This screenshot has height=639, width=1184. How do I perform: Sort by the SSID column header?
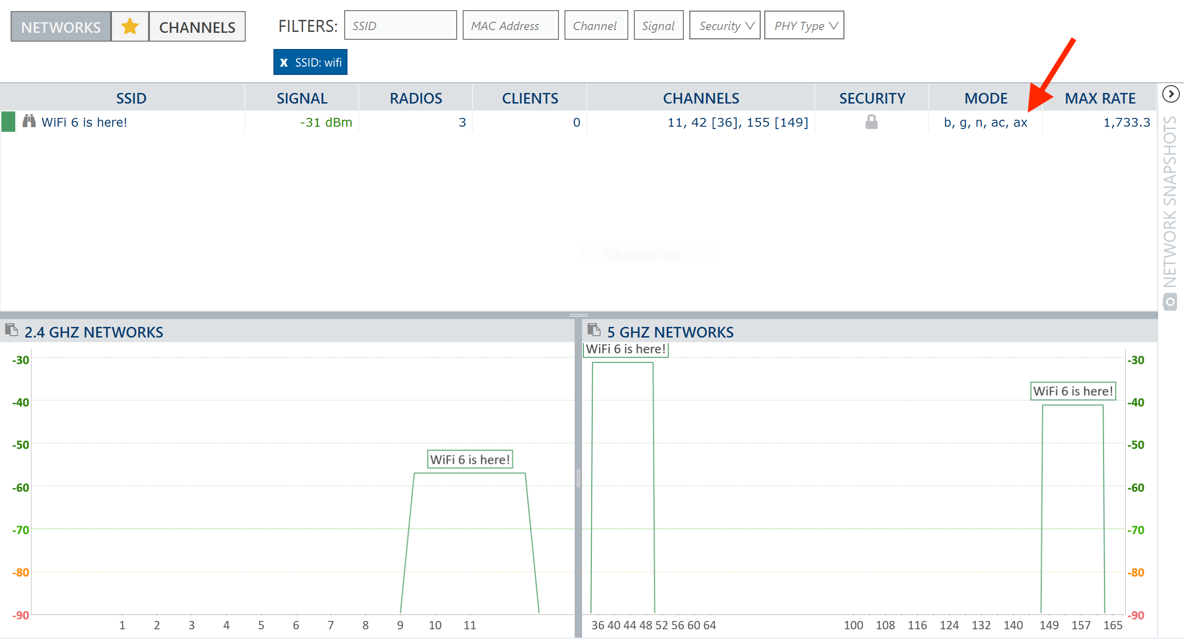click(131, 98)
